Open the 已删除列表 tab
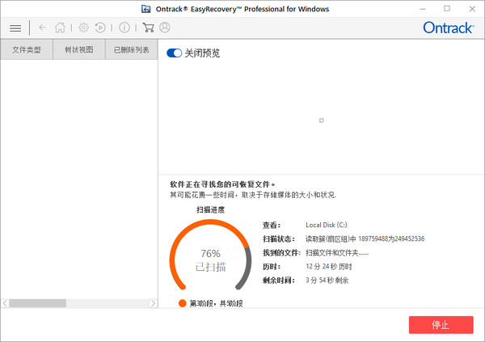Viewport: 485px width, 342px height. click(x=131, y=50)
